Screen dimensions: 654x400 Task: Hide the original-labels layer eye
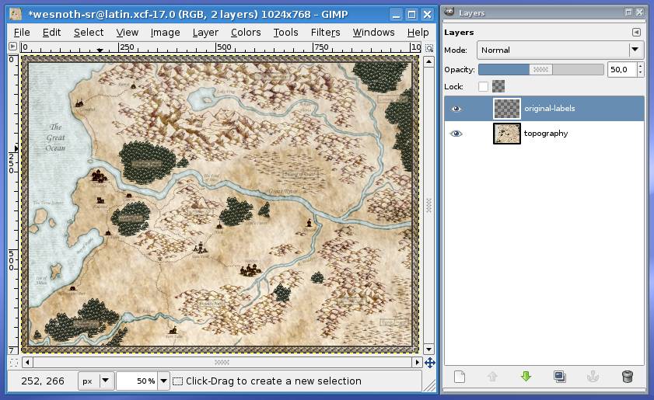456,109
